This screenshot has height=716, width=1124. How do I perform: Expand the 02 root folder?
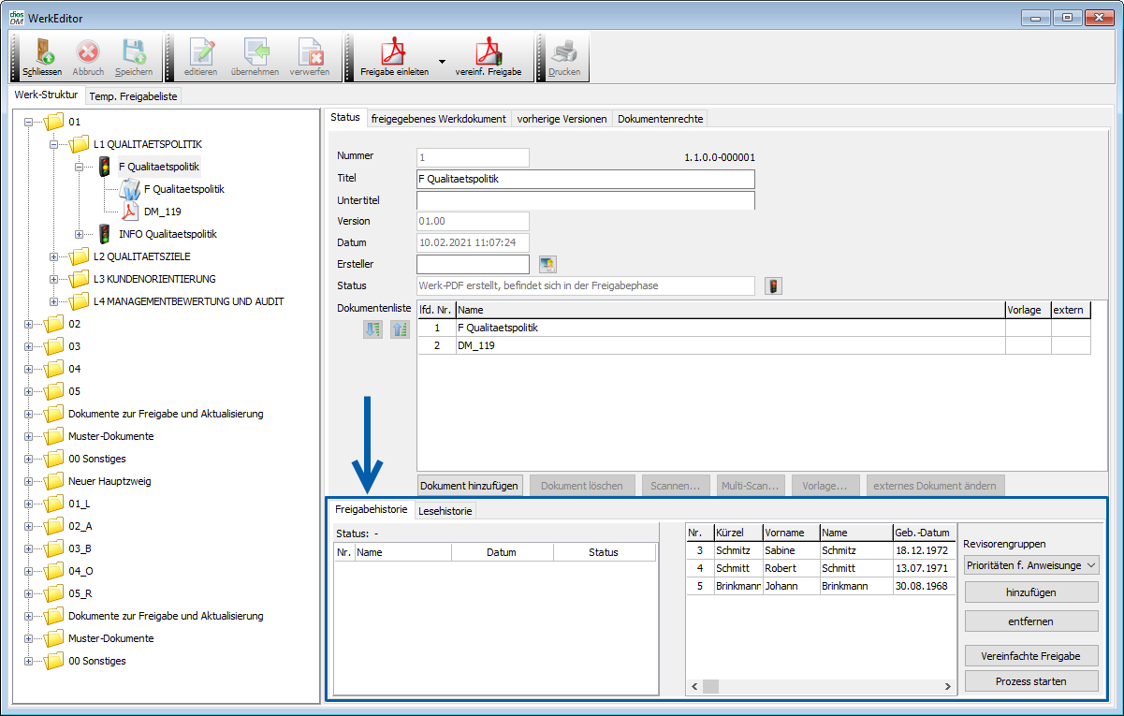tap(29, 324)
